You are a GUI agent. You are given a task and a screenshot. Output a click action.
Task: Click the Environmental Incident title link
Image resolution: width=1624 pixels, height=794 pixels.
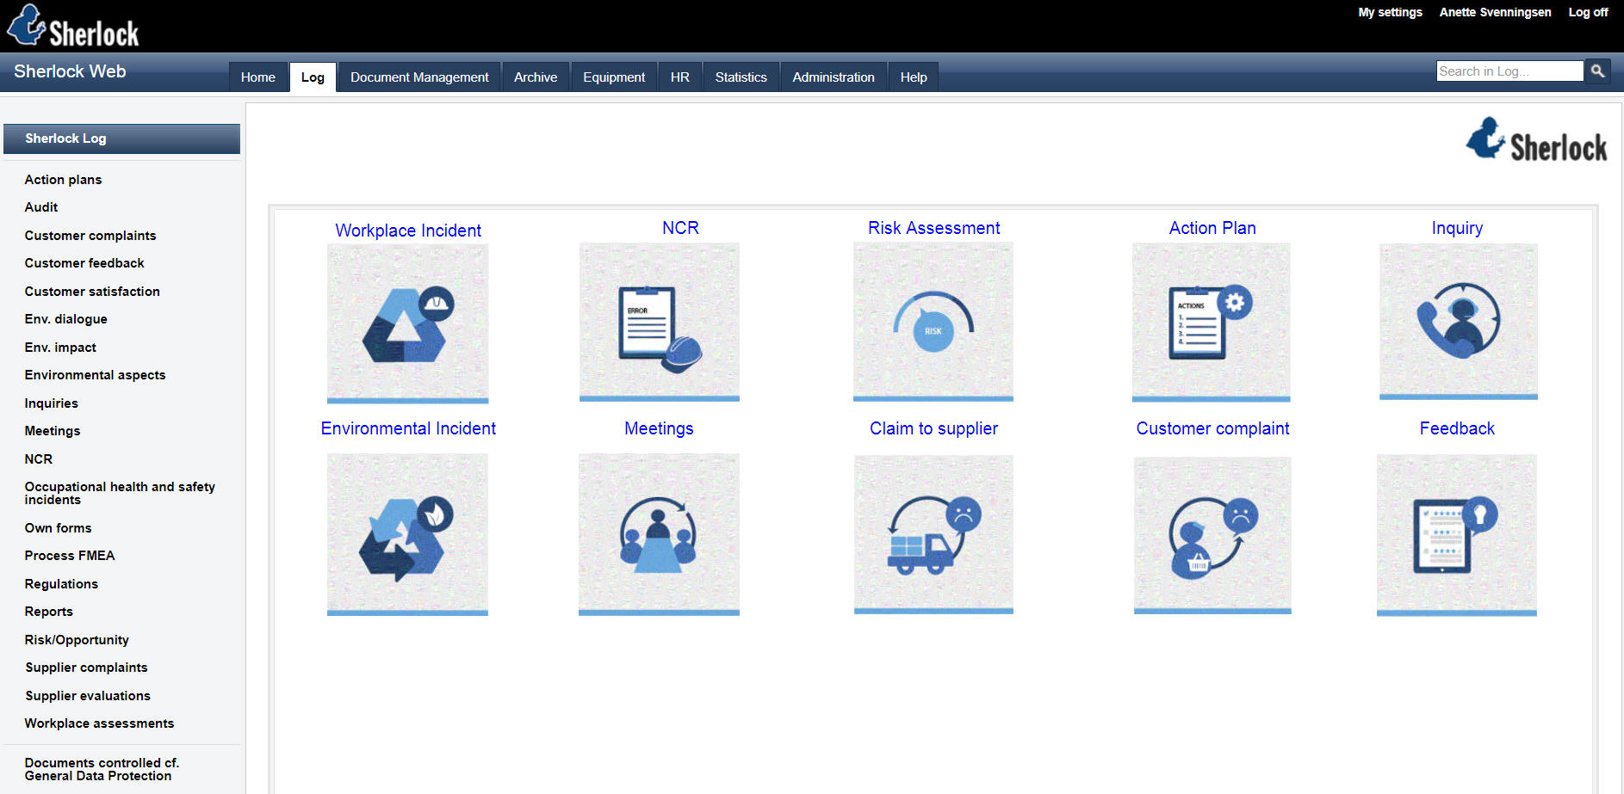[408, 428]
